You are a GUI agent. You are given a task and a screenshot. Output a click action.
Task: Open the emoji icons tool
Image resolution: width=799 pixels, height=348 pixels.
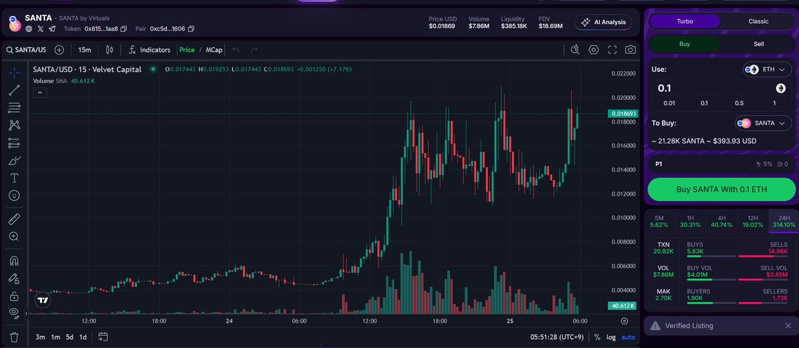tap(14, 196)
